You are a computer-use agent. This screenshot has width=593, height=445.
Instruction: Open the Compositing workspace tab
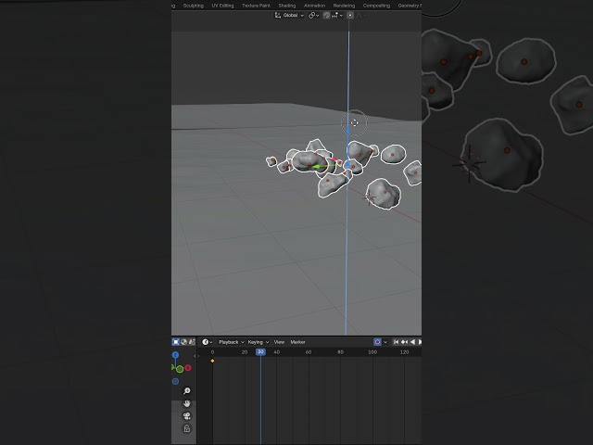[376, 6]
